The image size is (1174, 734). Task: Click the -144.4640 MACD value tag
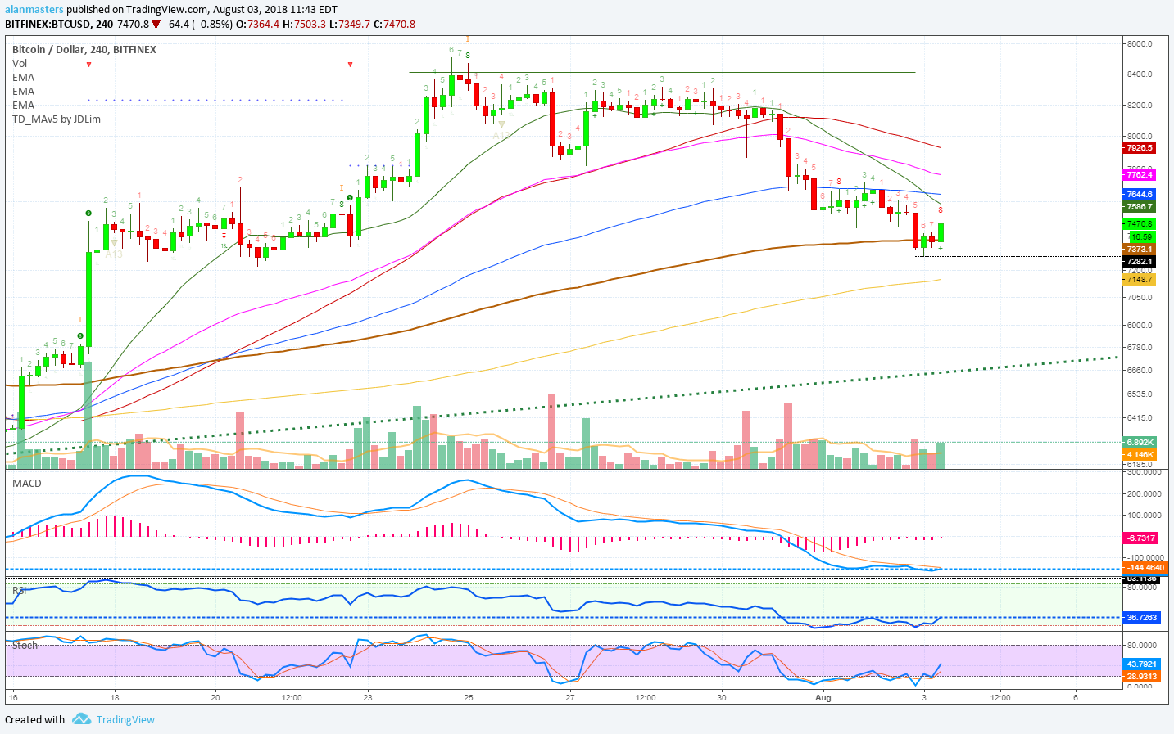[1145, 567]
